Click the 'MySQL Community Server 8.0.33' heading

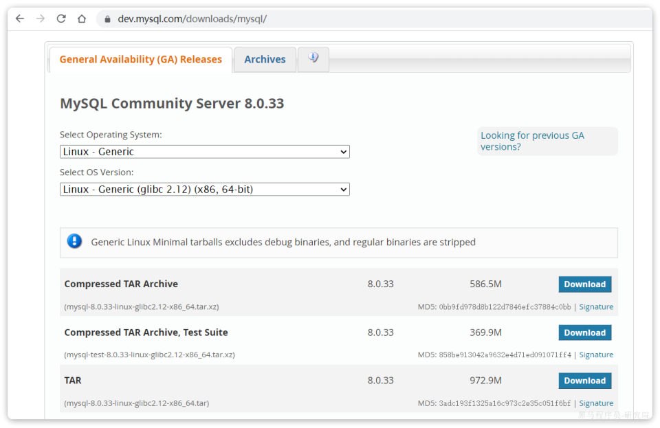click(172, 104)
